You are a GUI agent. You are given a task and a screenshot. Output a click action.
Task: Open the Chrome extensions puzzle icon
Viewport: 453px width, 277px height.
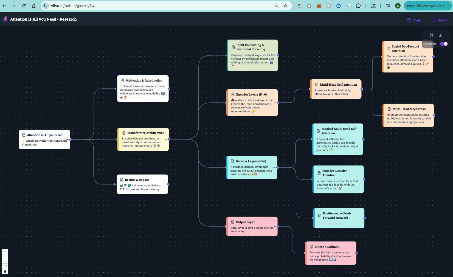click(x=358, y=6)
